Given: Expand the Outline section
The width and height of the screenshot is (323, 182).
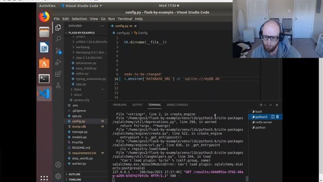Looking at the screenshot, I should [74, 174].
